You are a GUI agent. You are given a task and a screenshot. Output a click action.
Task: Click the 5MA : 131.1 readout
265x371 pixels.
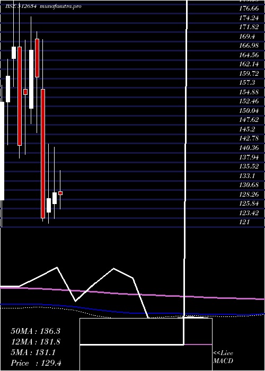(x=33, y=352)
